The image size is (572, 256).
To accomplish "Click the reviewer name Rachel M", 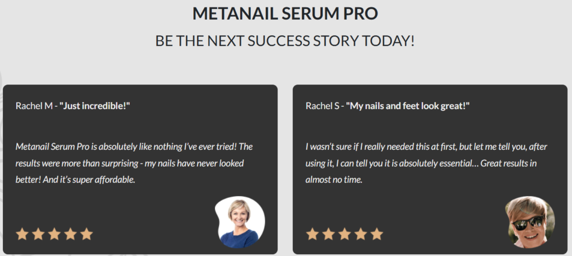I will click(x=34, y=106).
